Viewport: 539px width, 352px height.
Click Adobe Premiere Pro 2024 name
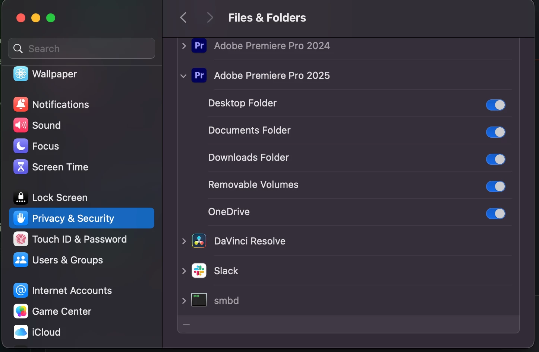pyautogui.click(x=272, y=46)
